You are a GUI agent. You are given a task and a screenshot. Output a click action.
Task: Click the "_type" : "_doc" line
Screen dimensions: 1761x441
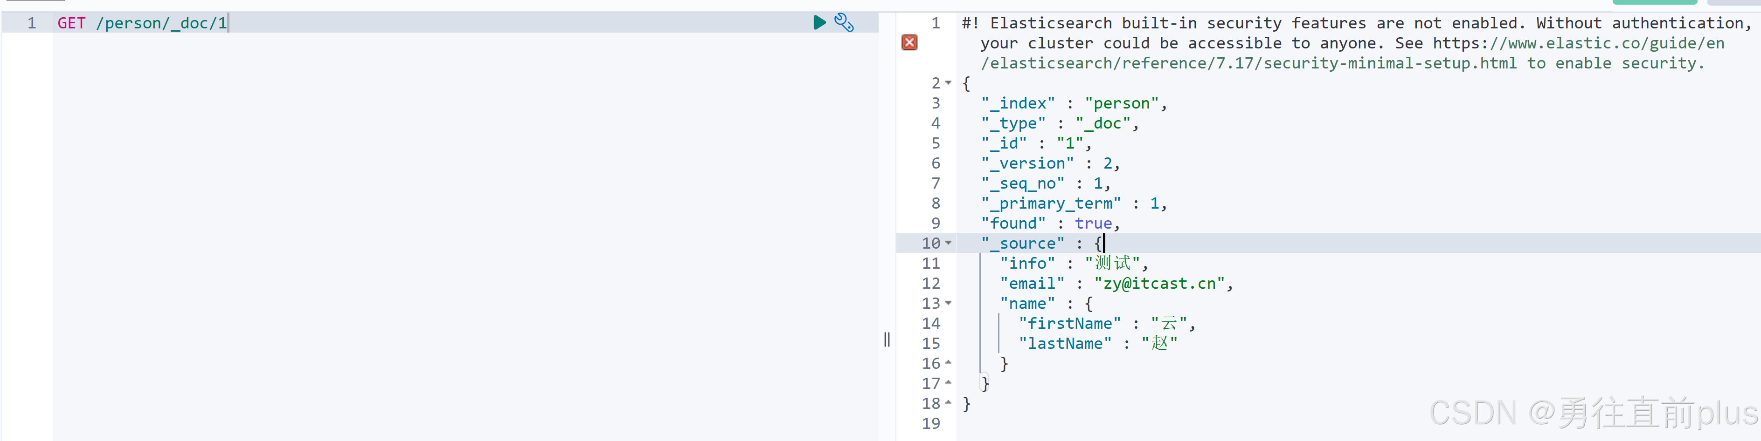(x=1060, y=123)
